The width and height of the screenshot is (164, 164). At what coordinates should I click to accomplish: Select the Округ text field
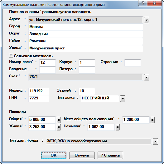86,34
